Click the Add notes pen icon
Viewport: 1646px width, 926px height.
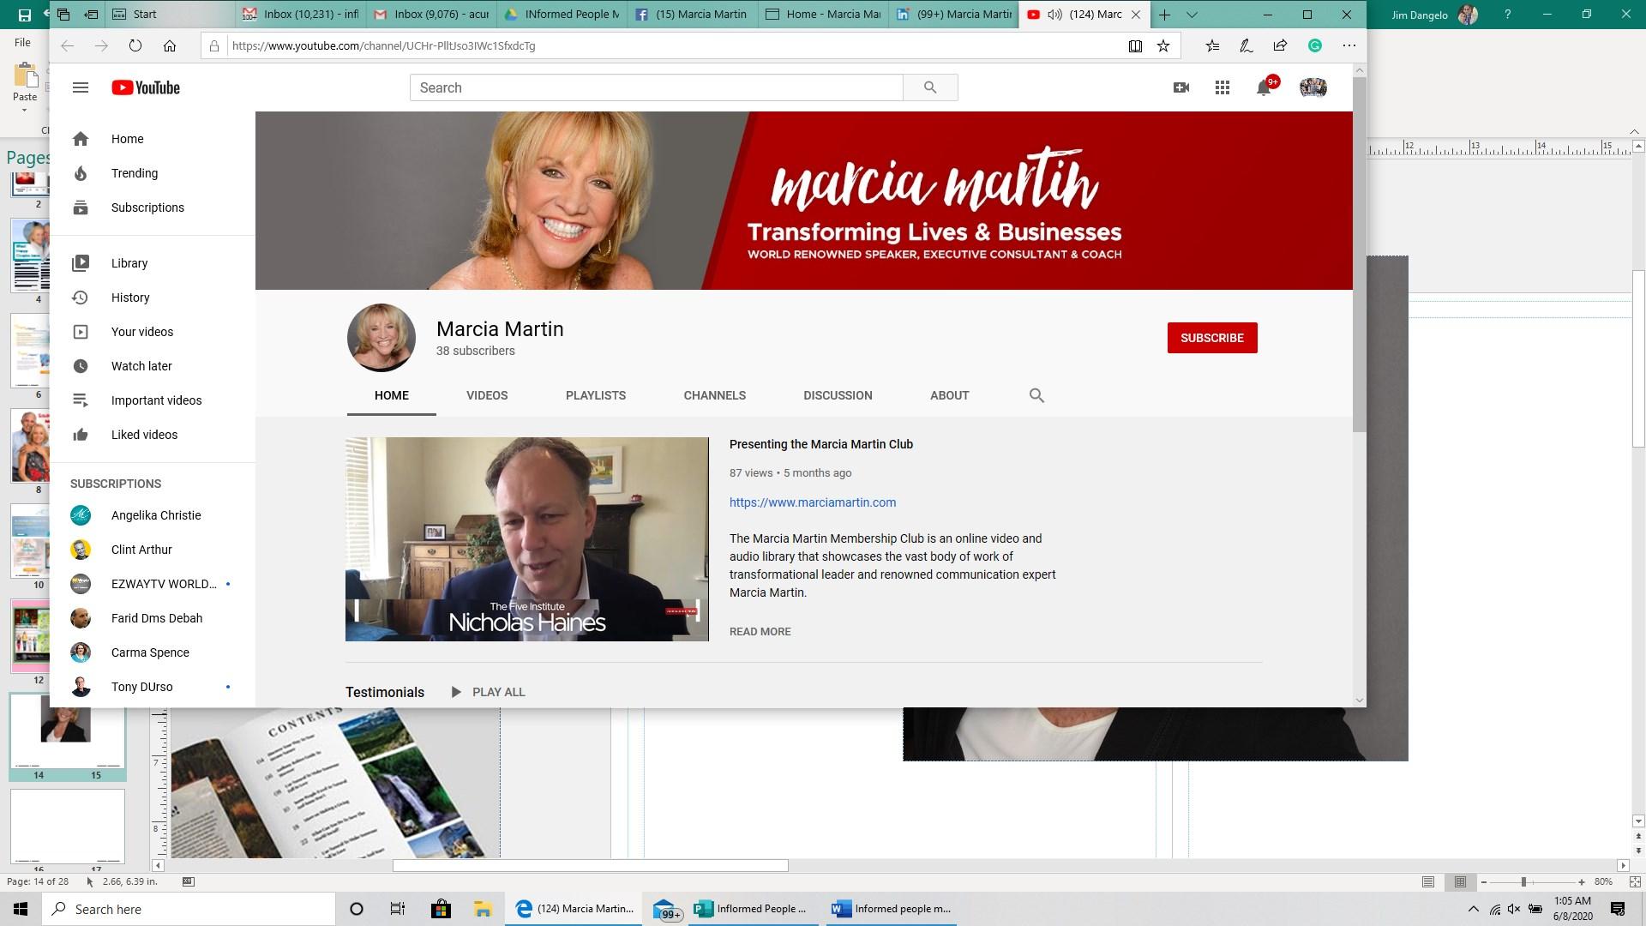(x=1247, y=45)
